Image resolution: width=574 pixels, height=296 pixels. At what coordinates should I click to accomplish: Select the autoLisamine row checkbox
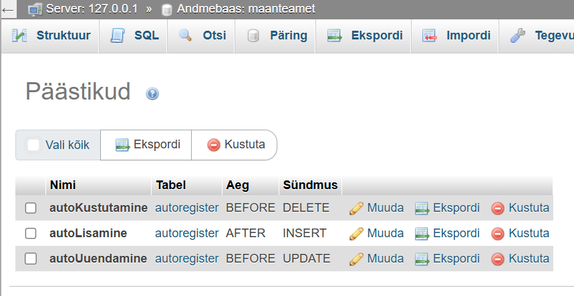[x=31, y=234]
